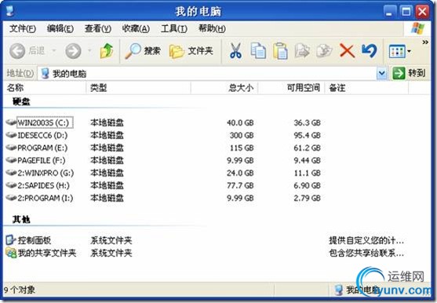
Task: Select 2:SAPIDES (H:) drive
Action: tap(43, 186)
